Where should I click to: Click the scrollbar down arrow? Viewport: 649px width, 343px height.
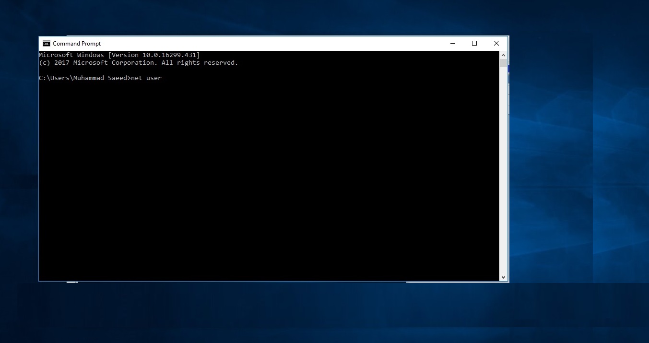(x=503, y=277)
